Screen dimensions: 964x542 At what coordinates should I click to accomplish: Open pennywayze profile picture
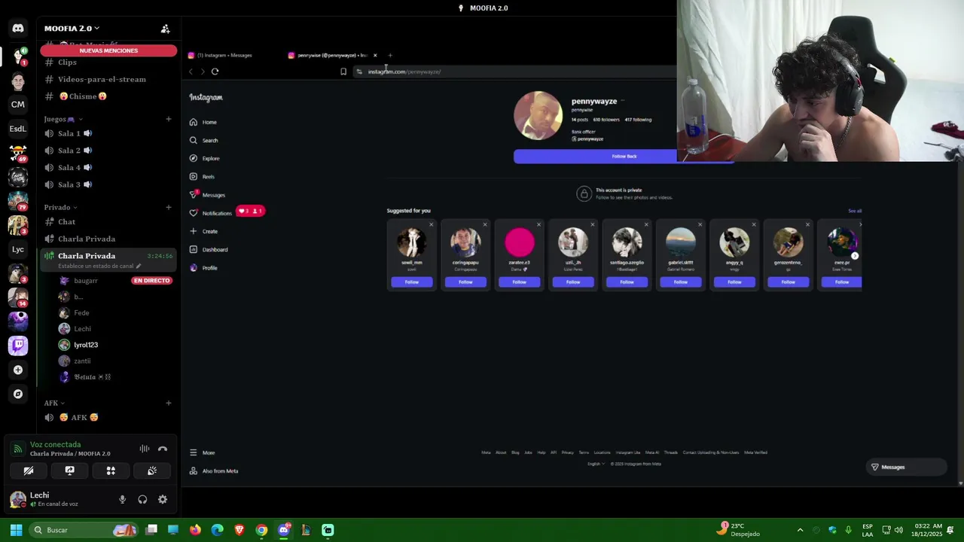[x=538, y=116]
